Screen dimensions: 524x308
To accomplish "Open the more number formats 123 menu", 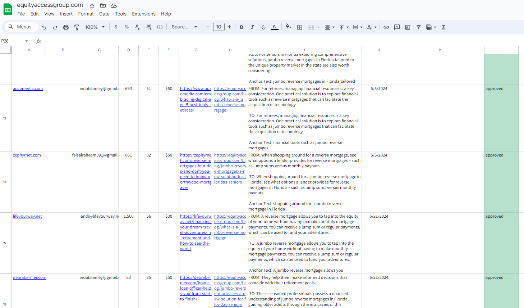I will pyautogui.click(x=160, y=27).
